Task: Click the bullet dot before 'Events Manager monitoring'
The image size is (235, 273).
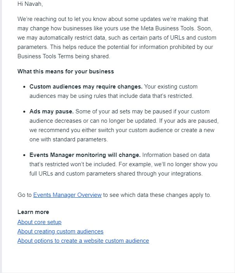Action: click(24, 155)
